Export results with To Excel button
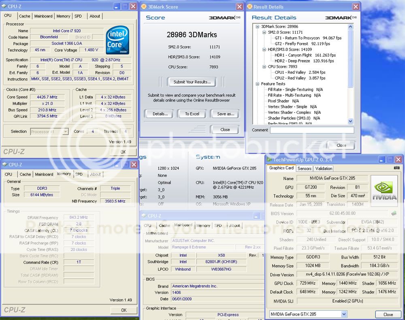This screenshot has height=320, width=405. click(192, 114)
